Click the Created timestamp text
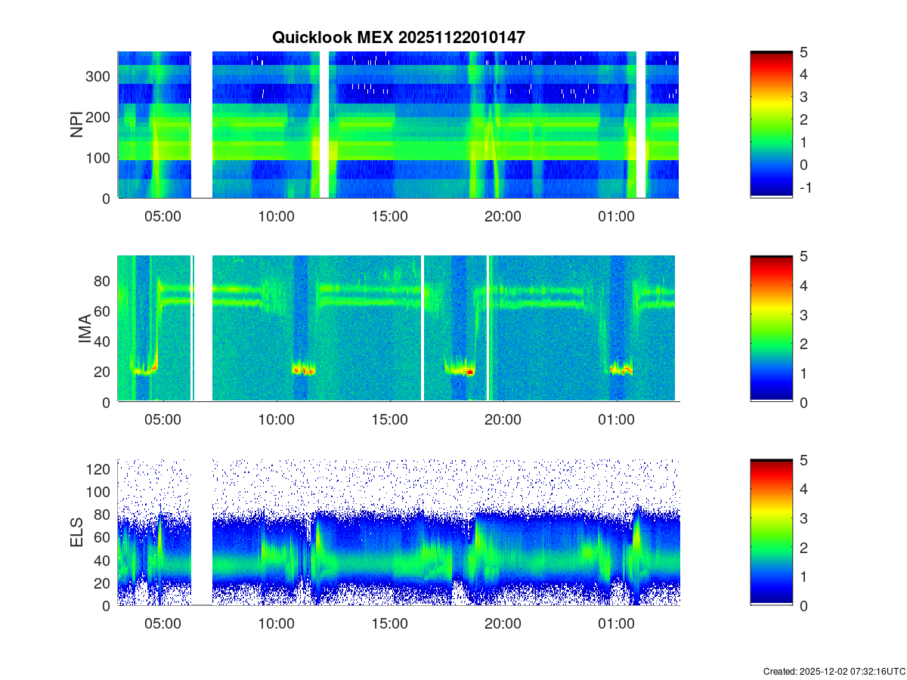The image size is (907, 680). 834,671
